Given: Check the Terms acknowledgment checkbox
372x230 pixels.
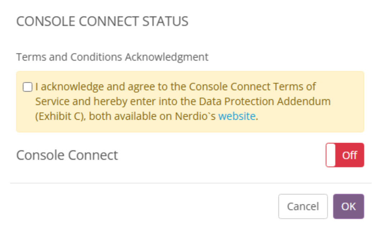Looking at the screenshot, I should (27, 87).
